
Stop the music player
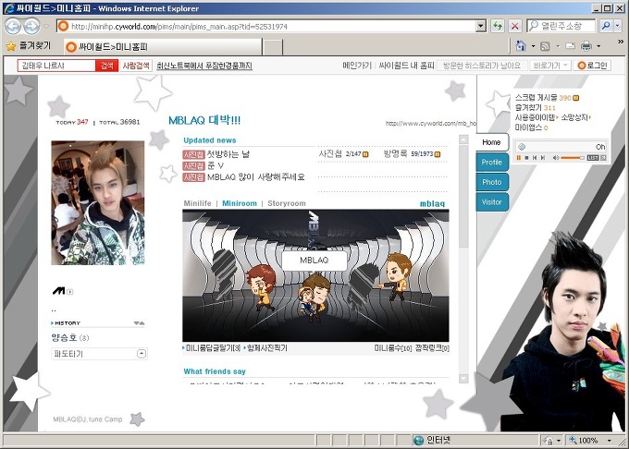526,158
